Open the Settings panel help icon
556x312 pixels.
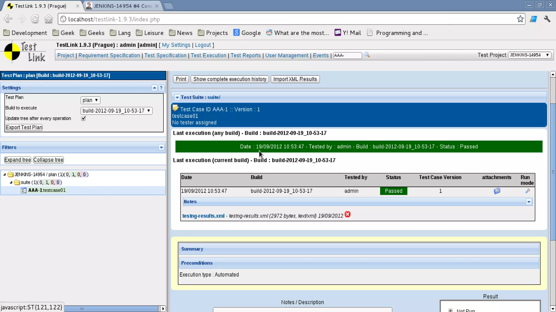coord(161,88)
